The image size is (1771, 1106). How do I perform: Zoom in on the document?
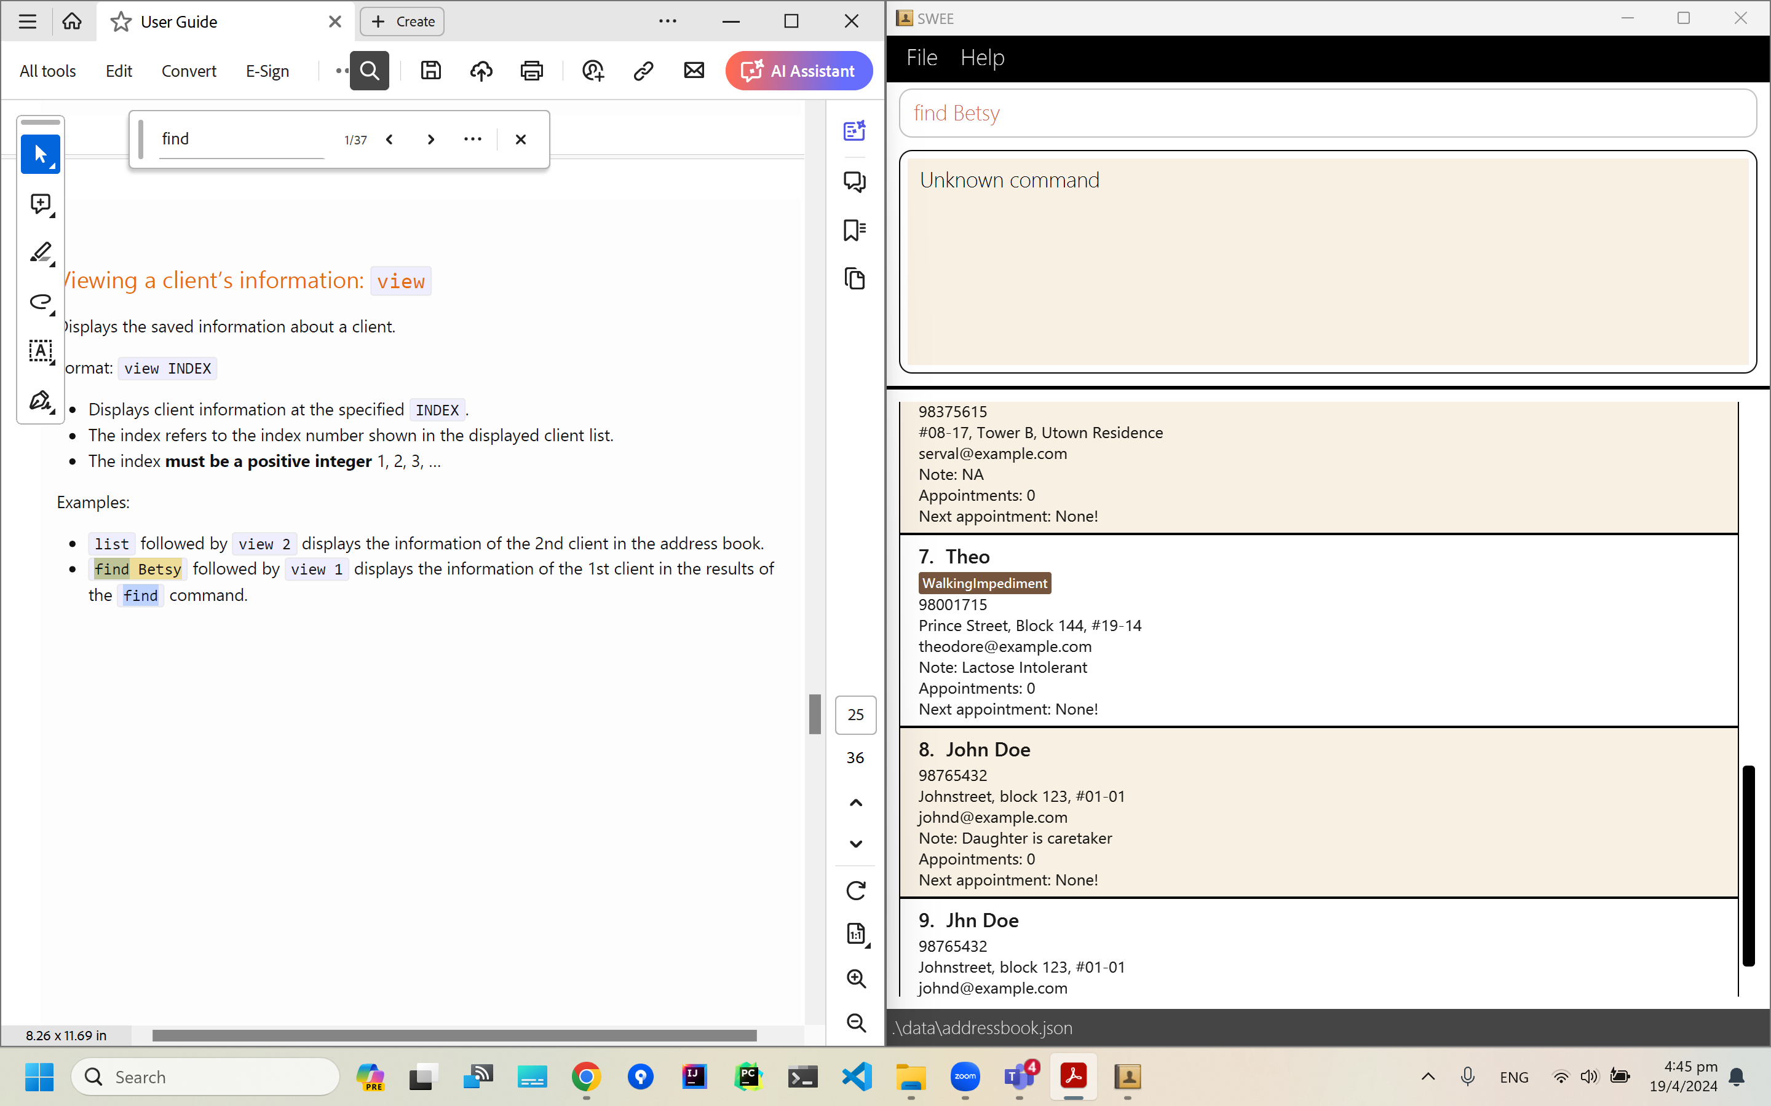[855, 978]
